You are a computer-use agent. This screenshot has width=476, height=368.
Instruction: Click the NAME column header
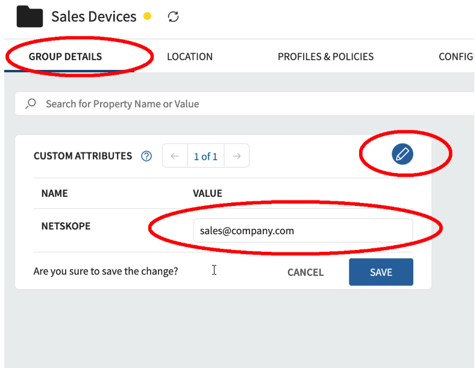[x=55, y=193]
